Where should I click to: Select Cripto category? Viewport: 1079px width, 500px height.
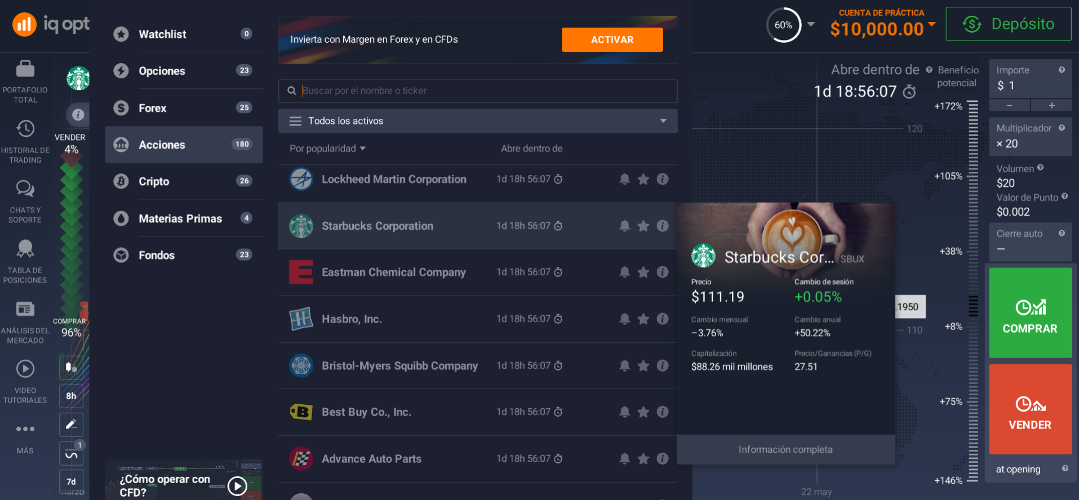click(x=184, y=181)
